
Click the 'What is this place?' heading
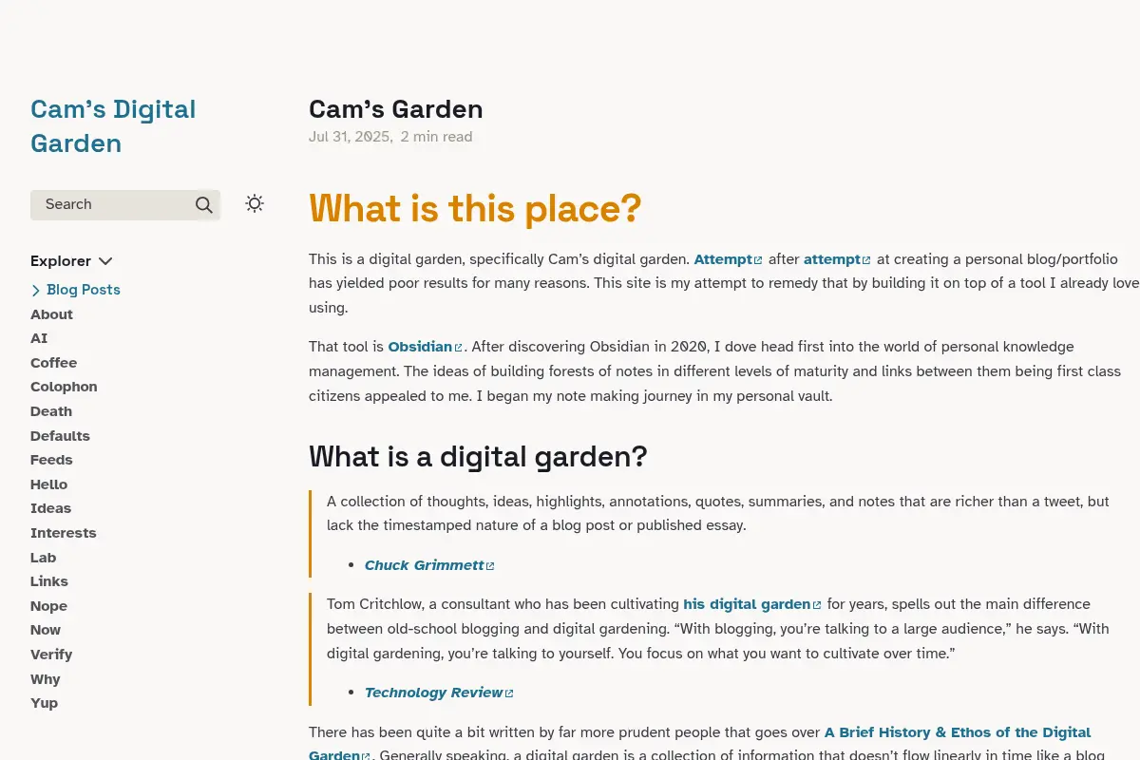click(475, 208)
